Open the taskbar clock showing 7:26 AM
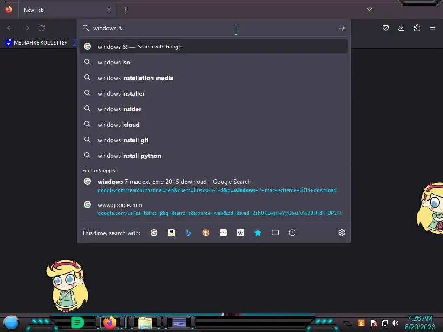This screenshot has height=332, width=443. (x=420, y=322)
